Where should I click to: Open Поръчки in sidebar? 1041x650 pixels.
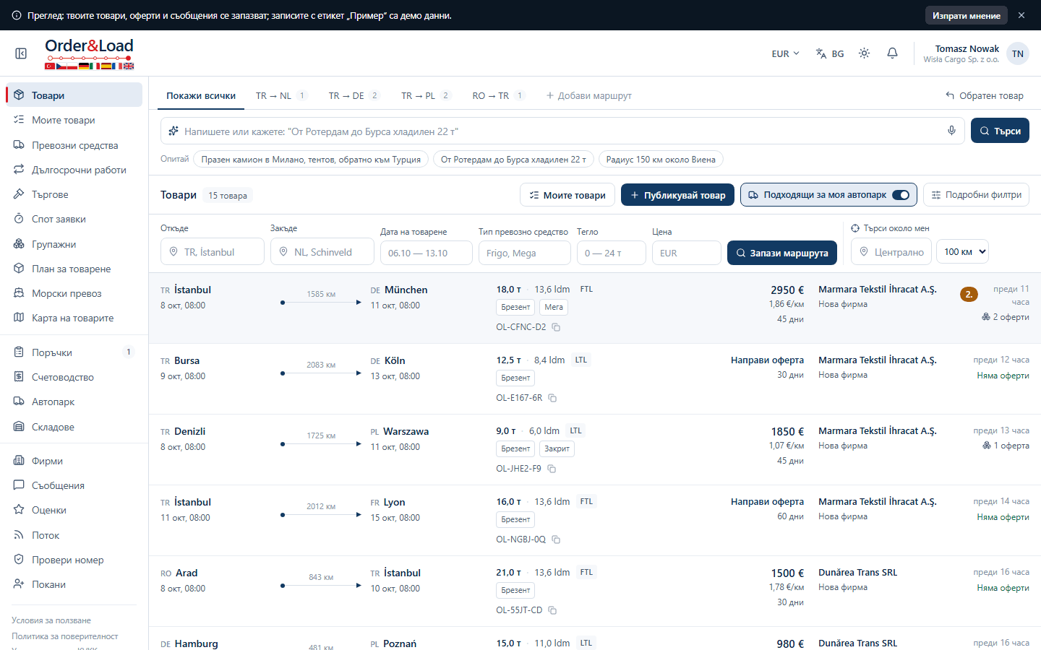(72, 352)
